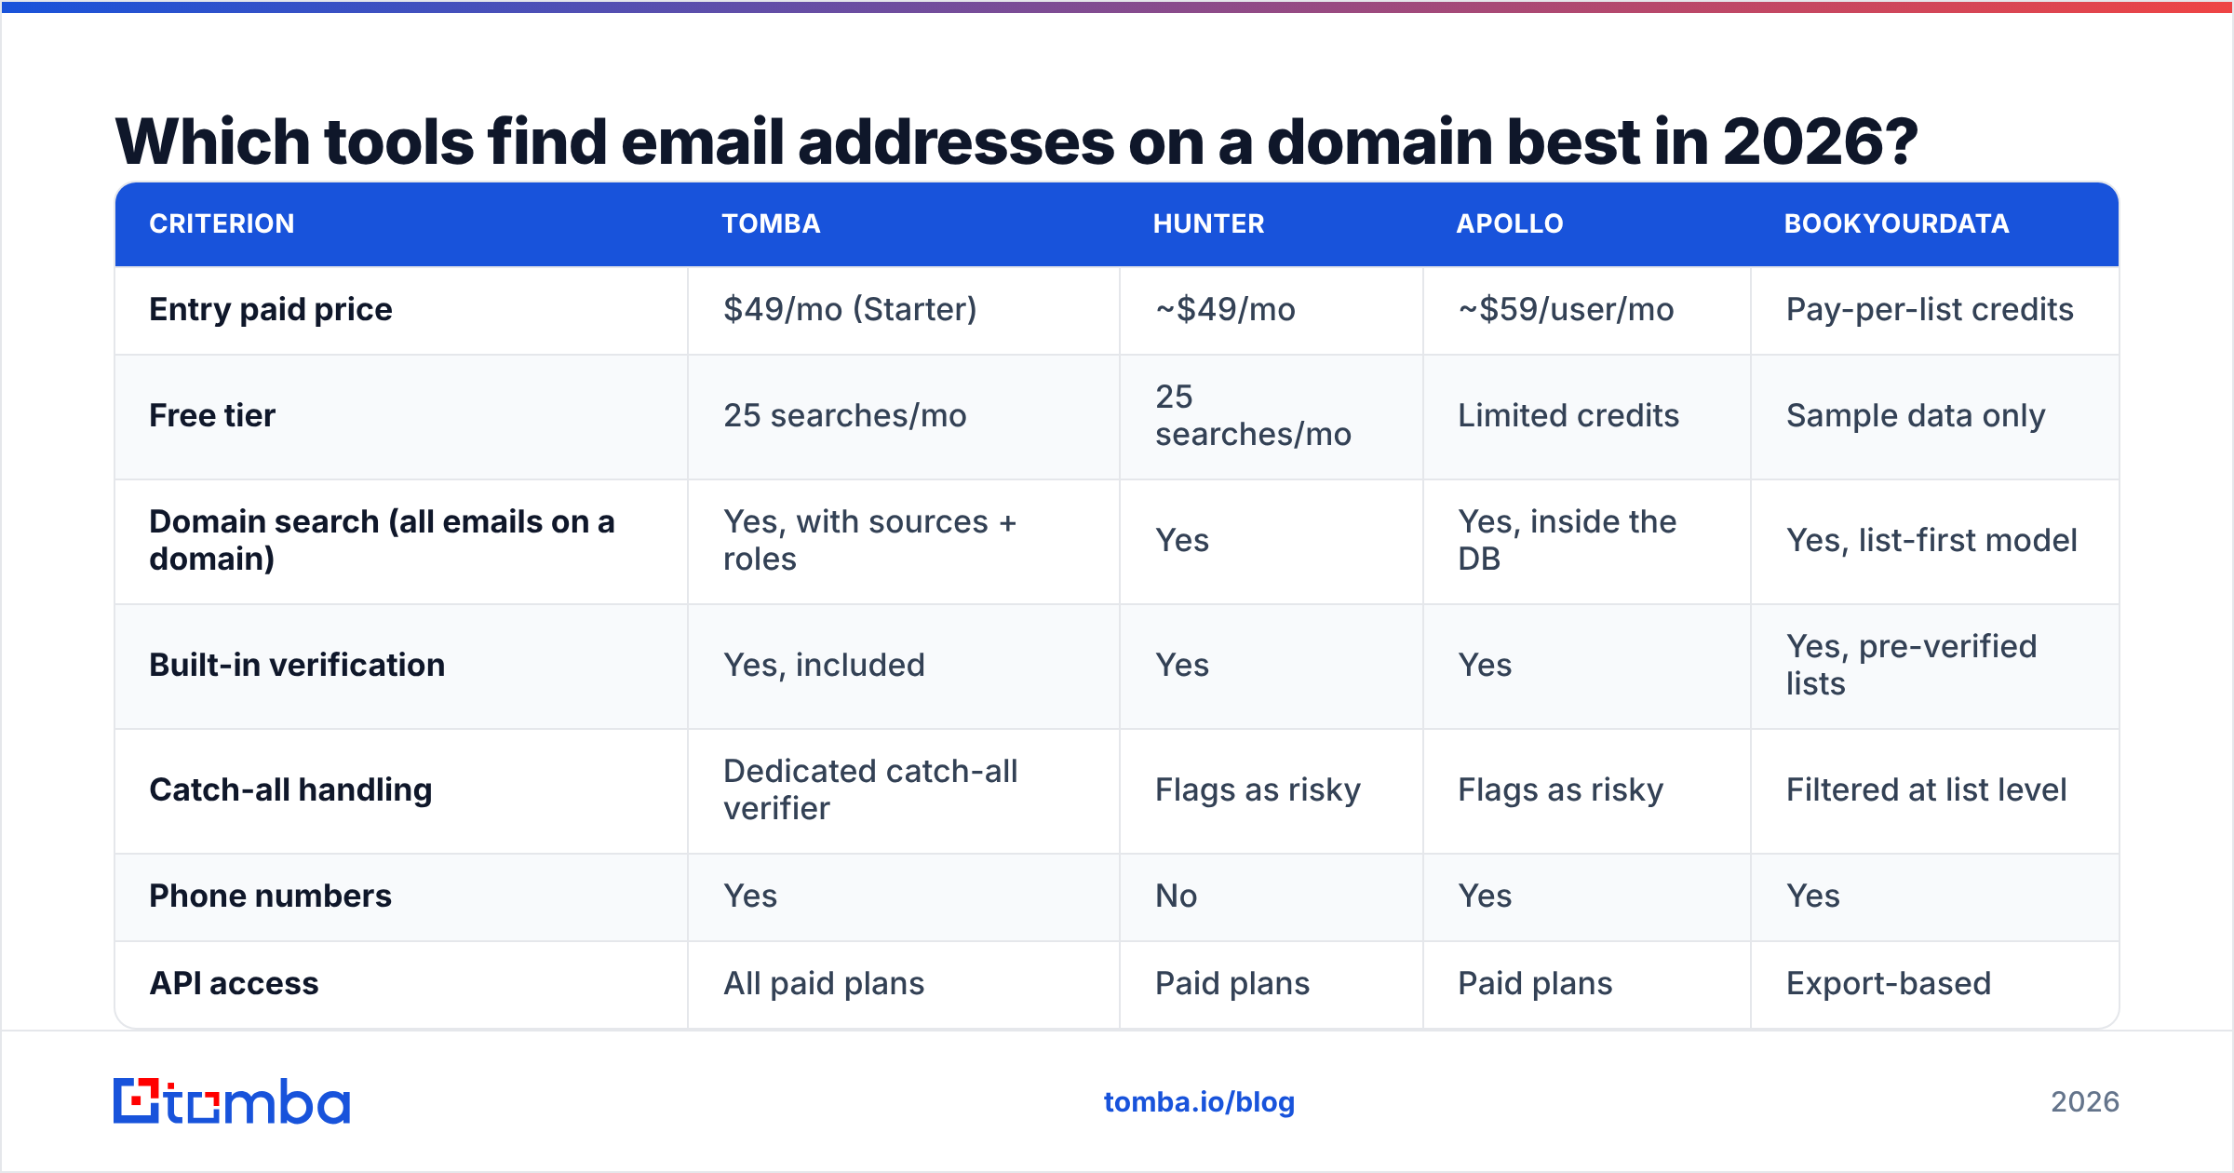Select Tomba's 'Yes' in the Phone numbers row
The image size is (2234, 1173).
coord(750,896)
